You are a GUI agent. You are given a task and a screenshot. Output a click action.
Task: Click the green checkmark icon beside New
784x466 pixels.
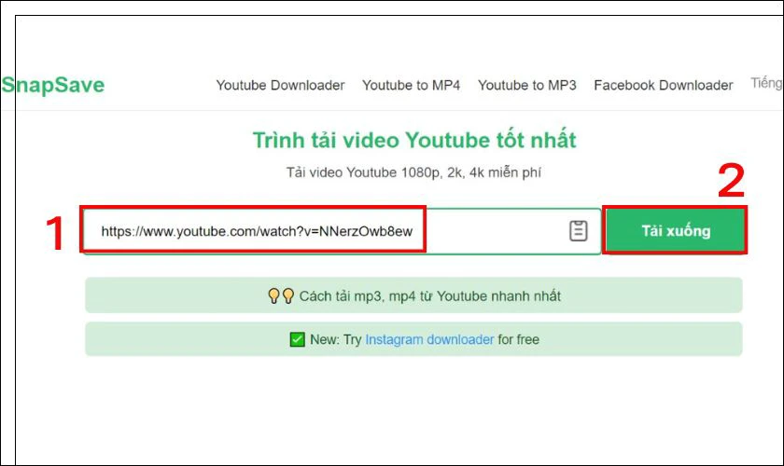click(297, 339)
